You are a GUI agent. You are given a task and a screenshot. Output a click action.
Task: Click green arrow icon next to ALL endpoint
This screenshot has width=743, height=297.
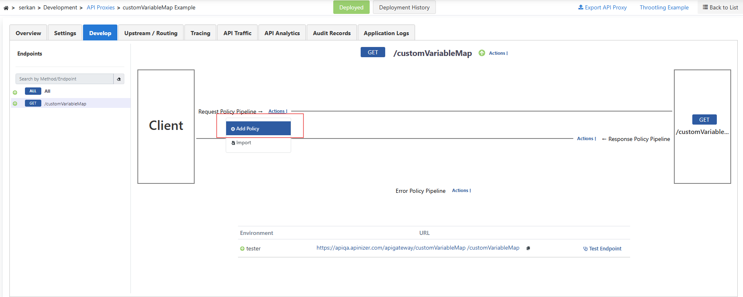pyautogui.click(x=15, y=92)
